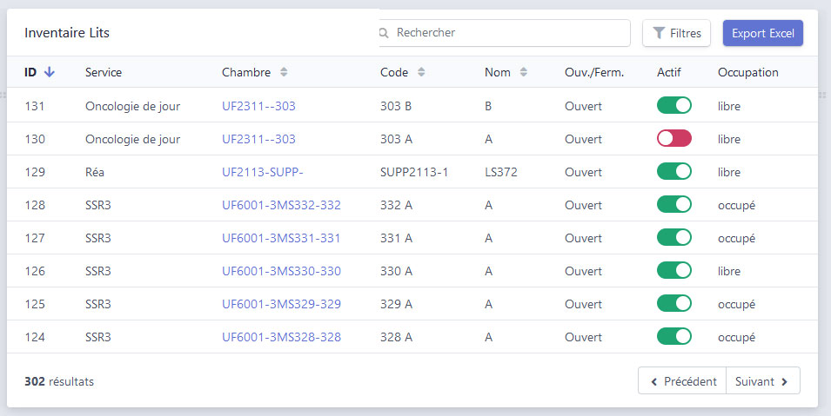Click occupé status in row 128

click(x=737, y=205)
